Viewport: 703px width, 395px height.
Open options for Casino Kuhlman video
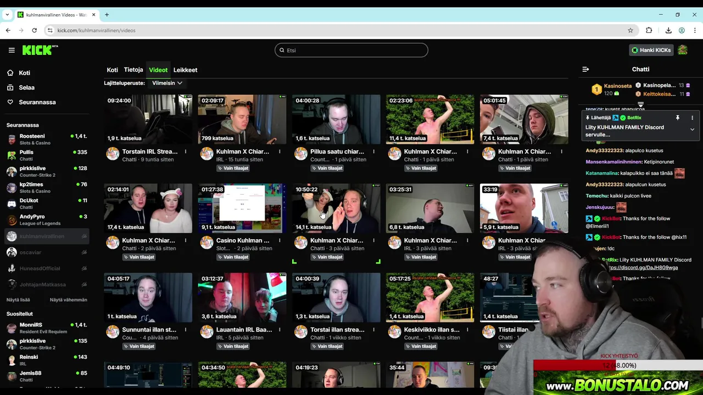pos(280,240)
